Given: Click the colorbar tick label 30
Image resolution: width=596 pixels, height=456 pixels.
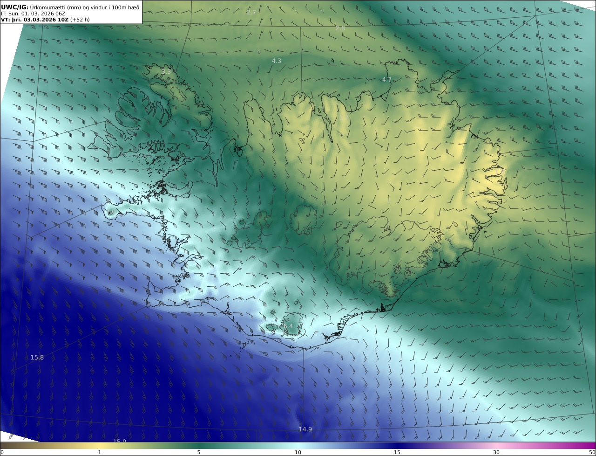Looking at the screenshot, I should (496, 452).
